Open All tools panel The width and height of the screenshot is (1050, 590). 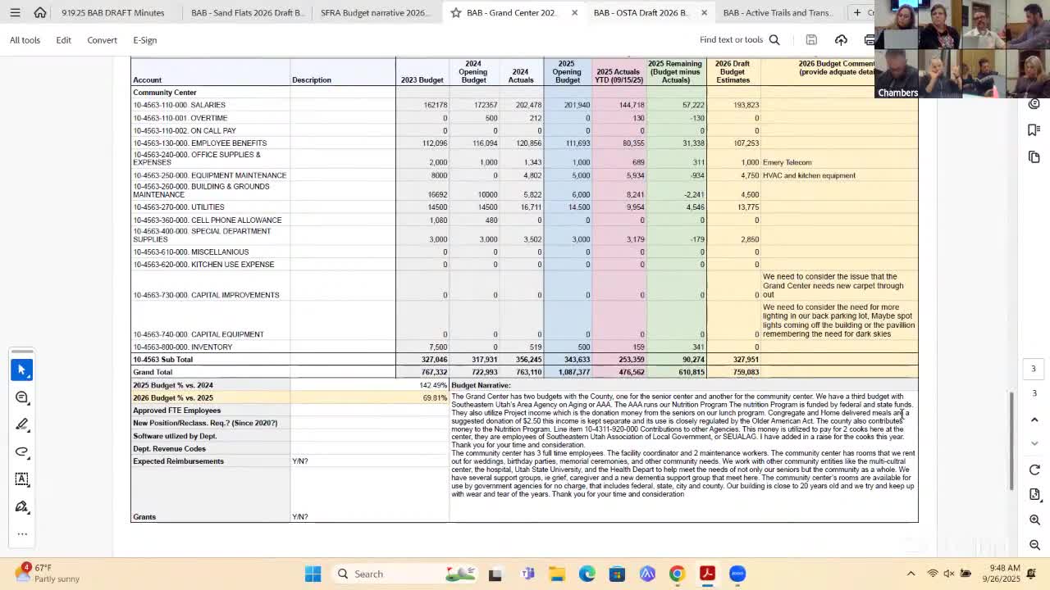pyautogui.click(x=25, y=40)
